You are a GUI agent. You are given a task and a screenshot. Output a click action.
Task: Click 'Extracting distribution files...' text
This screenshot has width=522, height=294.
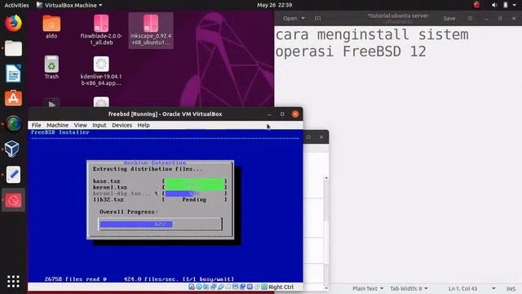148,169
